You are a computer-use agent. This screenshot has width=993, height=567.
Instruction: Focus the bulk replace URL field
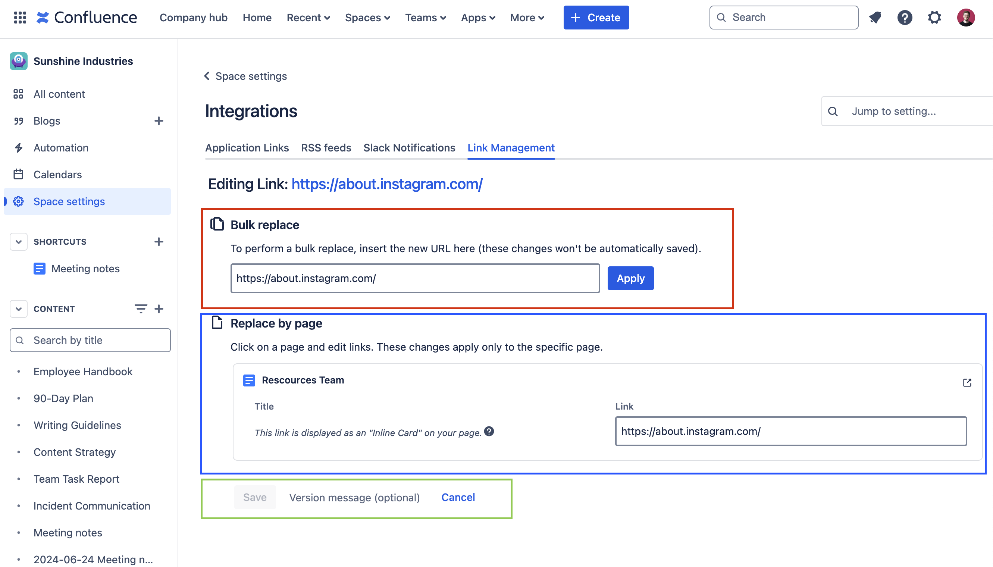[x=415, y=278]
